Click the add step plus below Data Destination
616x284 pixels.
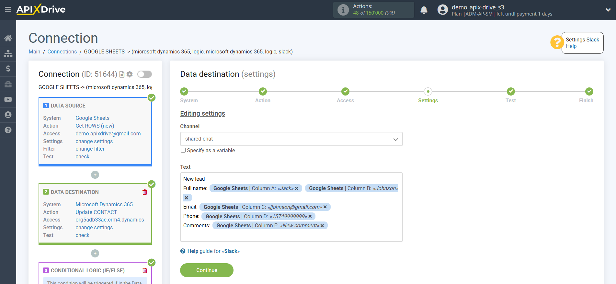(x=95, y=253)
